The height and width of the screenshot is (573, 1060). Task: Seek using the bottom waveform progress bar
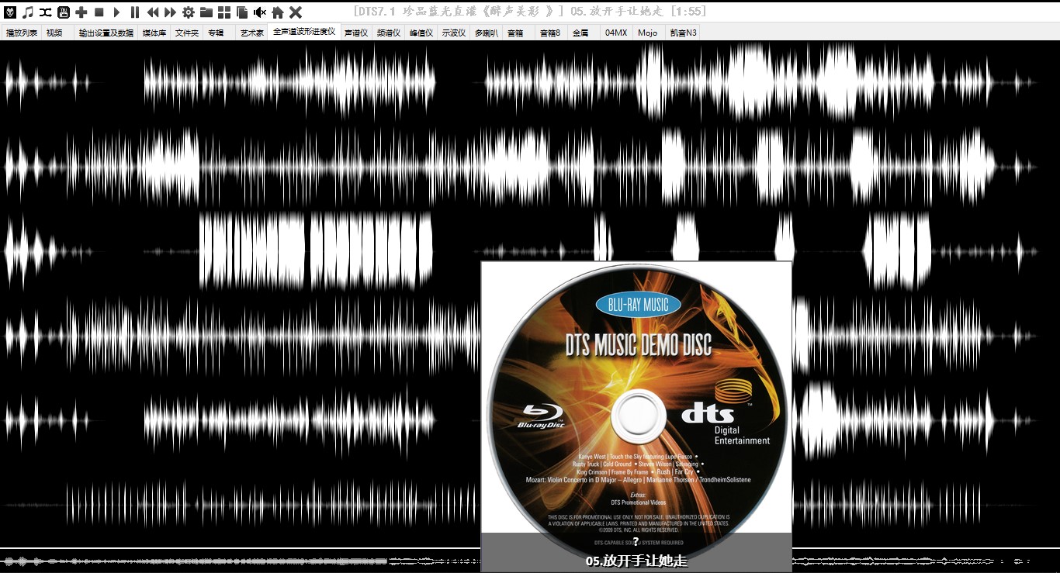[x=233, y=560]
